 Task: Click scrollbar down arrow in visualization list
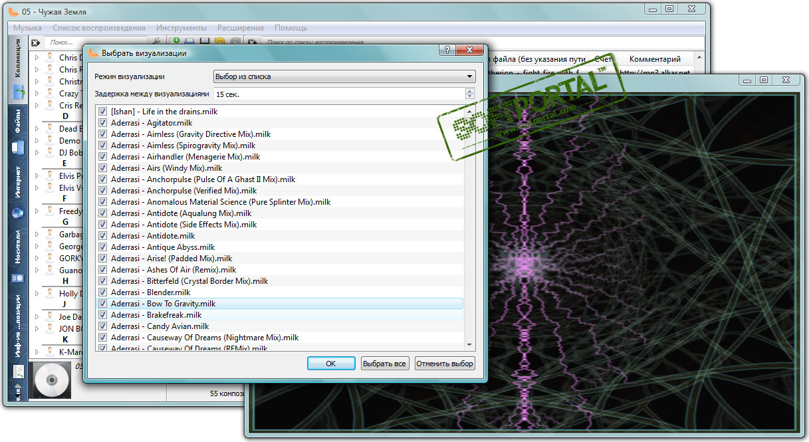tap(470, 344)
